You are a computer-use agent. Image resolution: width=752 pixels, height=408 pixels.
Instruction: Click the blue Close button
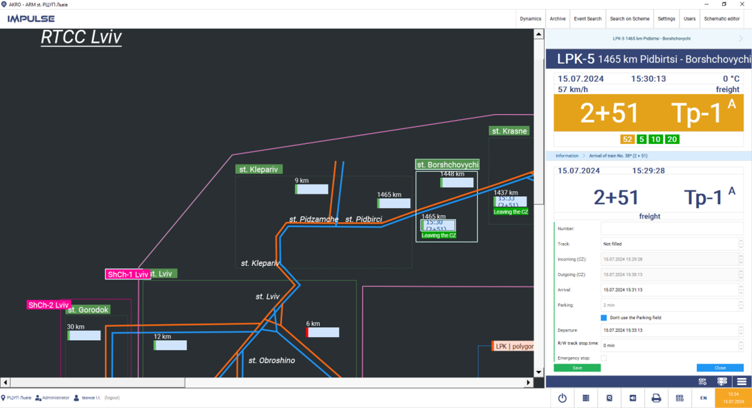720,368
